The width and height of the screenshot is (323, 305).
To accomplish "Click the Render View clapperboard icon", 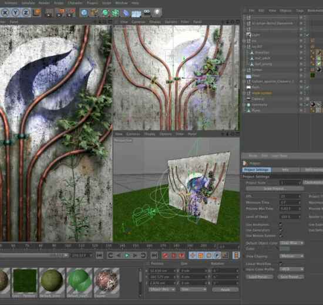I will click(49, 13).
